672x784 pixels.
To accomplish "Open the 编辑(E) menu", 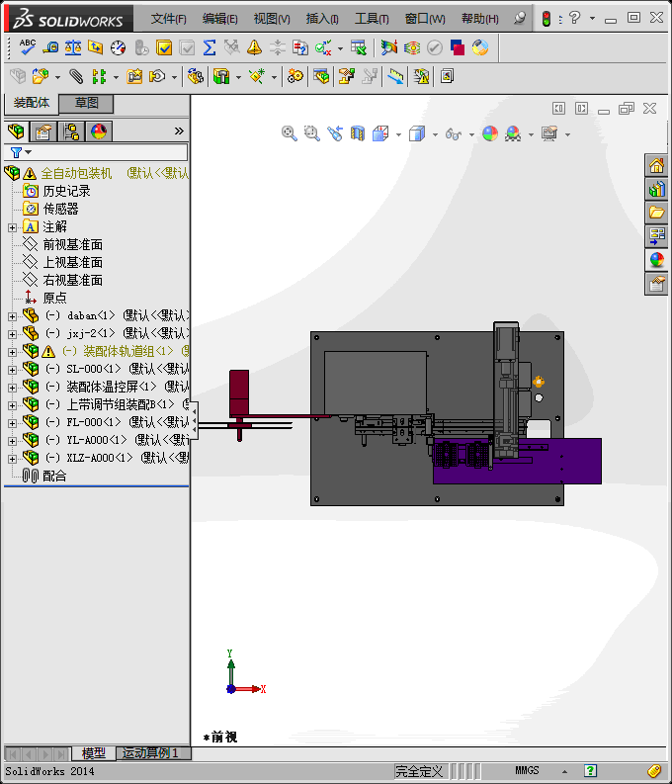I will tap(219, 19).
